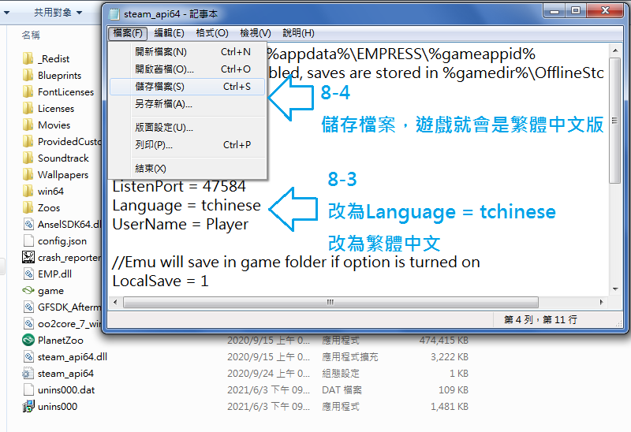
Task: Click the ProvidedCusto folder icon
Action: coord(28,142)
